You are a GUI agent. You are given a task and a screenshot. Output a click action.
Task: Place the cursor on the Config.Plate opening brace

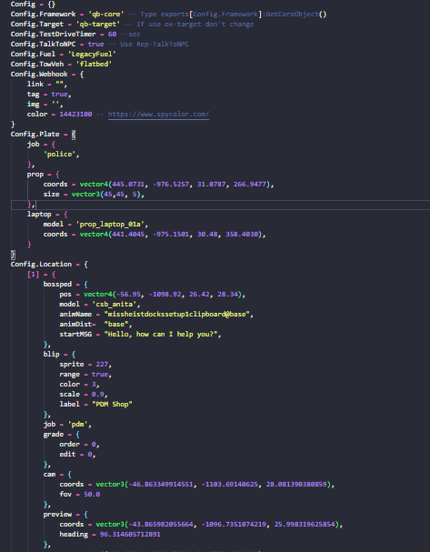coord(74,134)
